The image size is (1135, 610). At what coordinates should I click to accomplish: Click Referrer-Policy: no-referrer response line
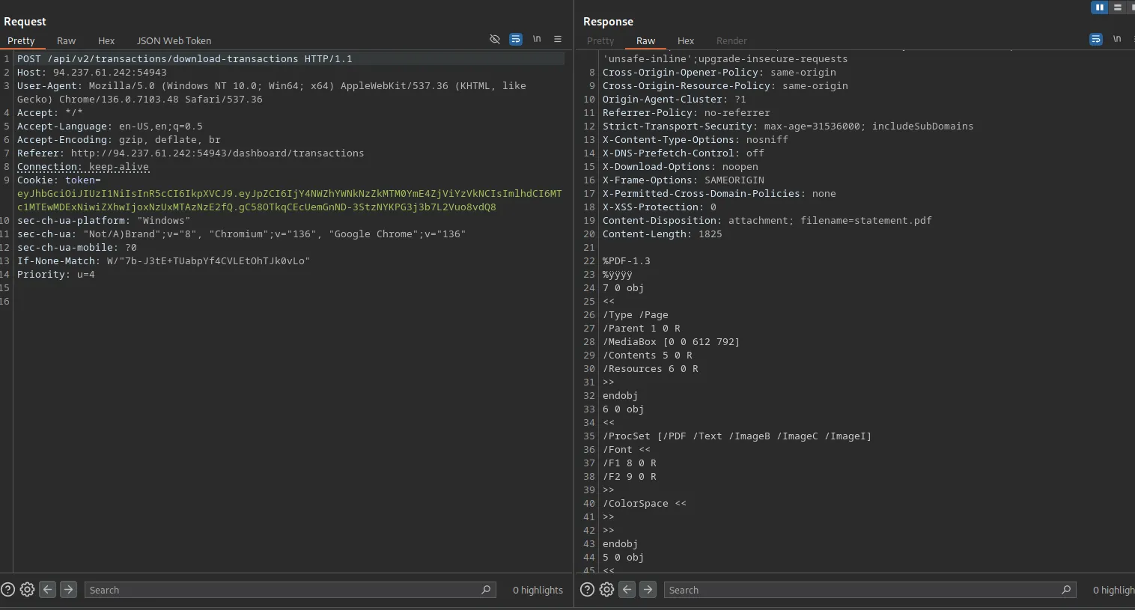[687, 113]
